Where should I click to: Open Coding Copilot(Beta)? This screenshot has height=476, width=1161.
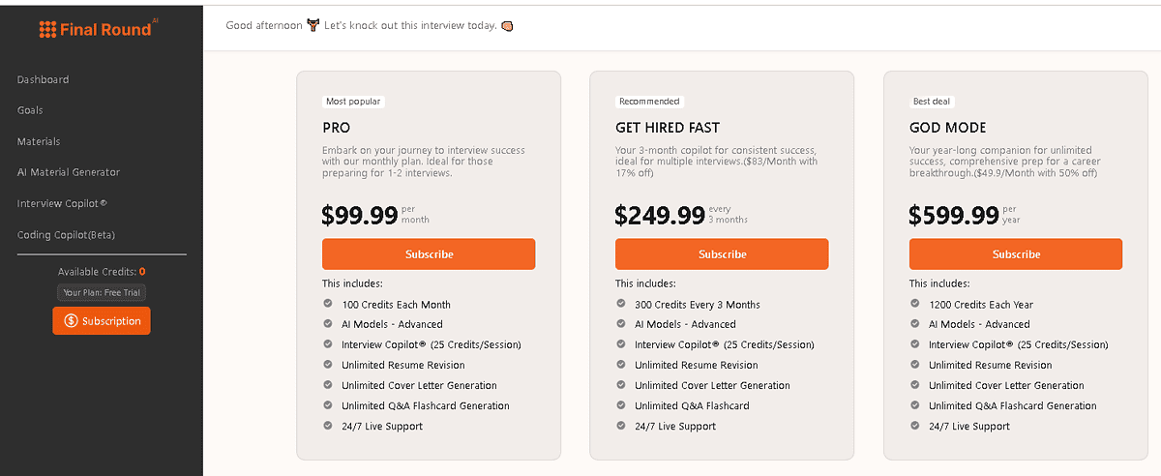point(66,235)
